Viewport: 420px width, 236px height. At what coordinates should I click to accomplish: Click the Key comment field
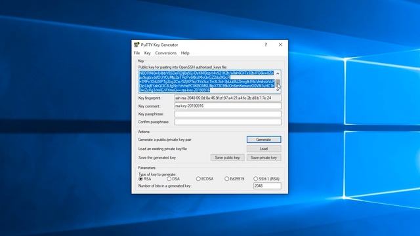pos(228,106)
